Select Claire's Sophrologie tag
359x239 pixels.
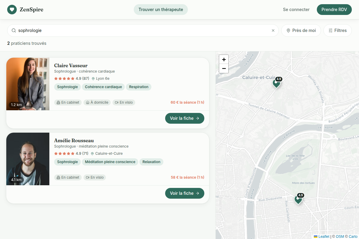67,87
